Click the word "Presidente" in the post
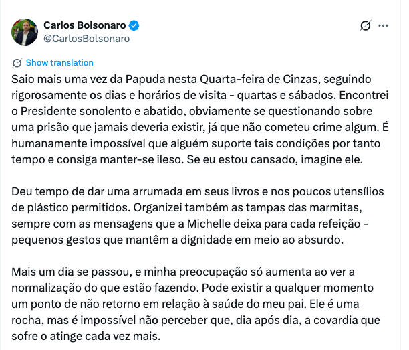The width and height of the screenshot is (409, 350). click(50, 110)
